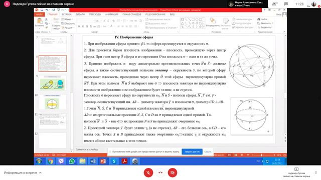Open Viber from the taskbar
This screenshot has height=180, width=321.
click(61, 161)
